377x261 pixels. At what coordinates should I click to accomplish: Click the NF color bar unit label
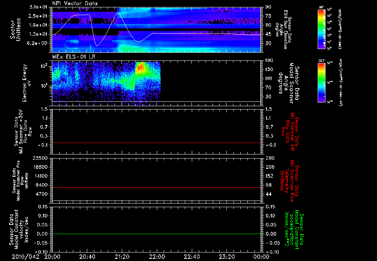tap(340, 29)
